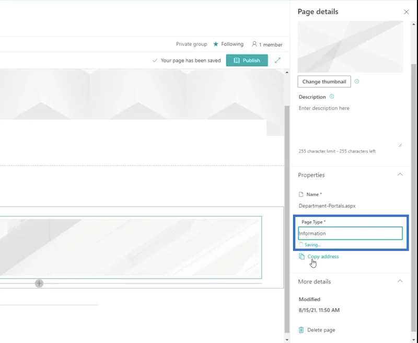Click scroll up arrow of page canvas
This screenshot has height=343, width=418.
[287, 72]
